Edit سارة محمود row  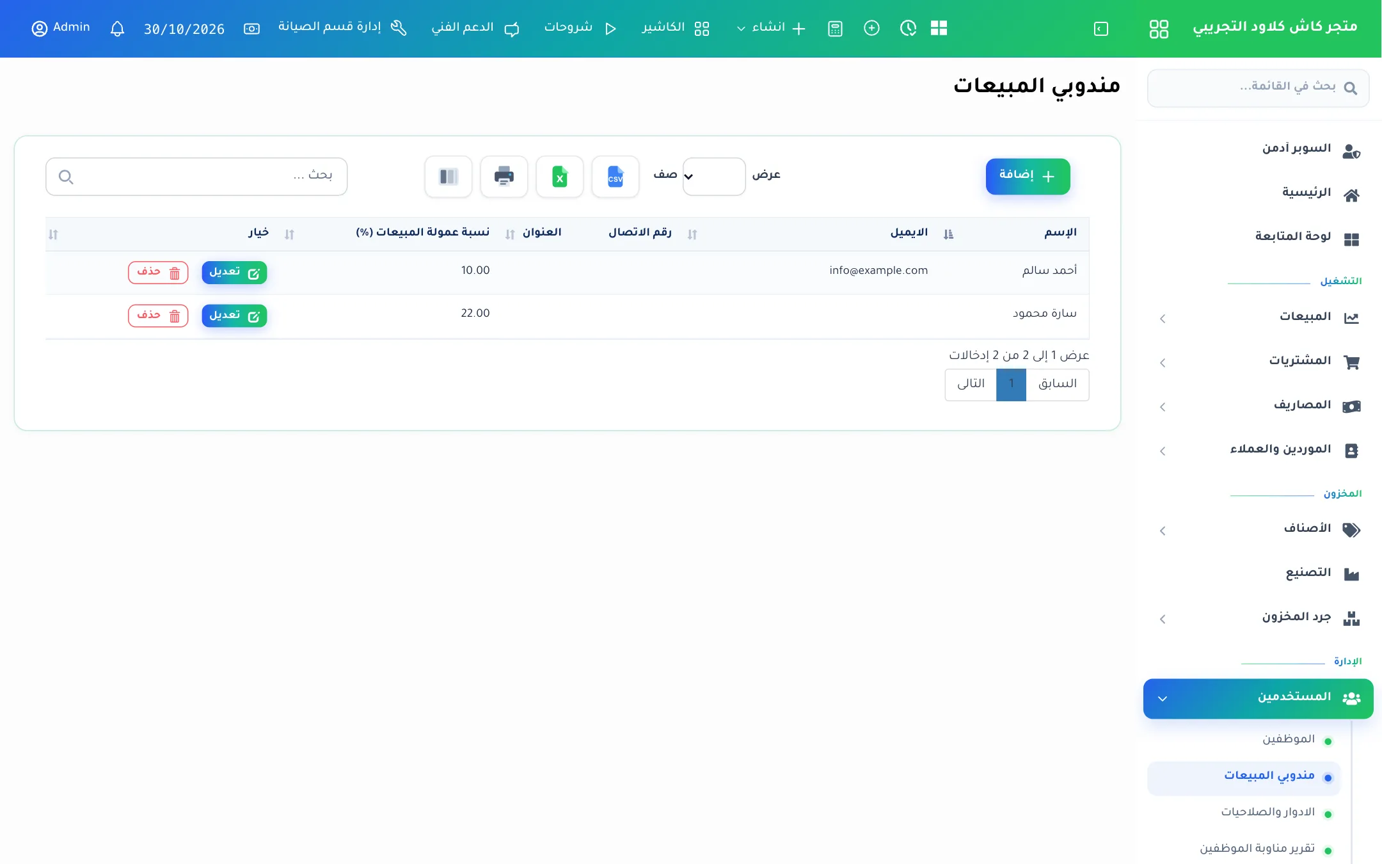coord(234,316)
